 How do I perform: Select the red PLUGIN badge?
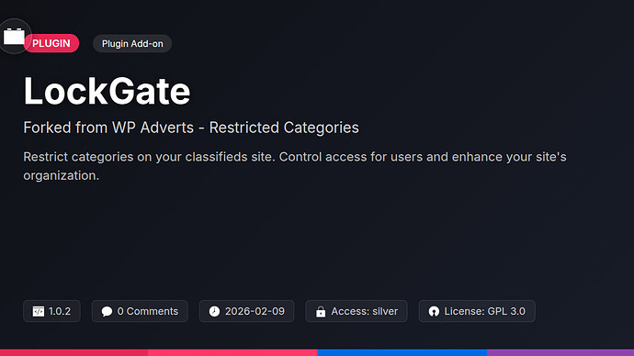51,43
